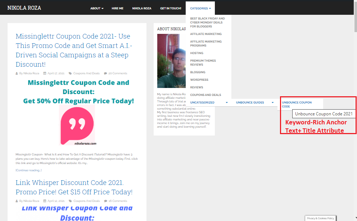Open By Nikola Roza on Link Whisper post
Screen dimensions: 357x221
point(29,201)
